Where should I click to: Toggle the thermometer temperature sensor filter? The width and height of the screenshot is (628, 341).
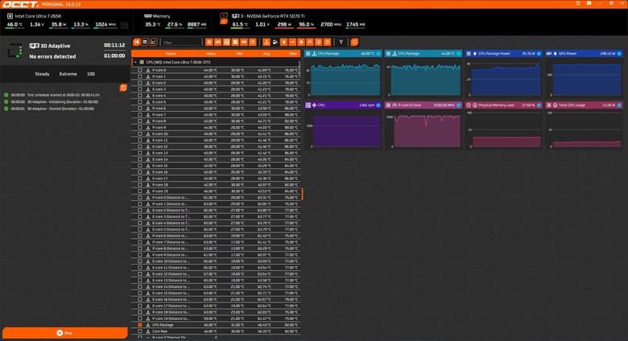coord(266,42)
